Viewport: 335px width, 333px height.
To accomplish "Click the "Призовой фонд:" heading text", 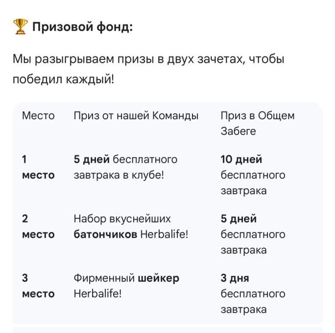I will point(82,27).
